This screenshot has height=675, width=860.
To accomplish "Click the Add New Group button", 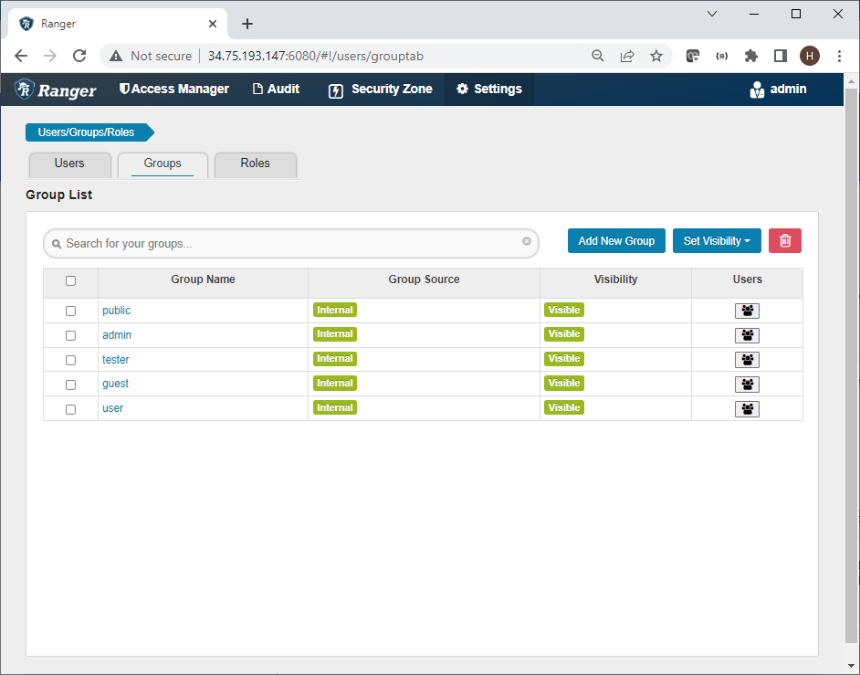I will [616, 240].
